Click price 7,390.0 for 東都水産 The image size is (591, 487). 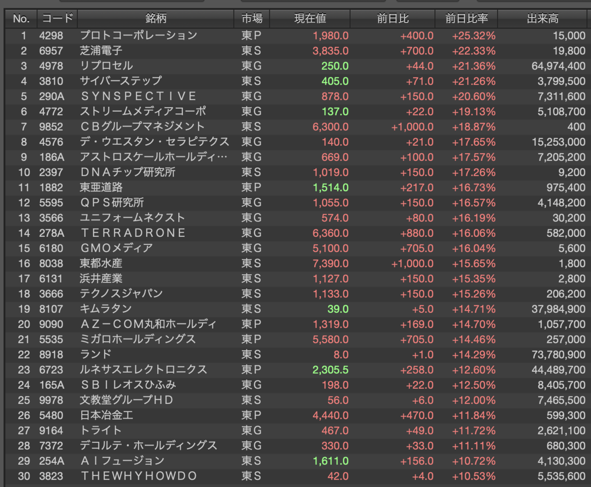(x=330, y=263)
